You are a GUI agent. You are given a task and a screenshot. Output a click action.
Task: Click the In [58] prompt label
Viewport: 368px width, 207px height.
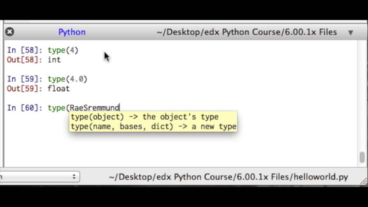(x=25, y=50)
